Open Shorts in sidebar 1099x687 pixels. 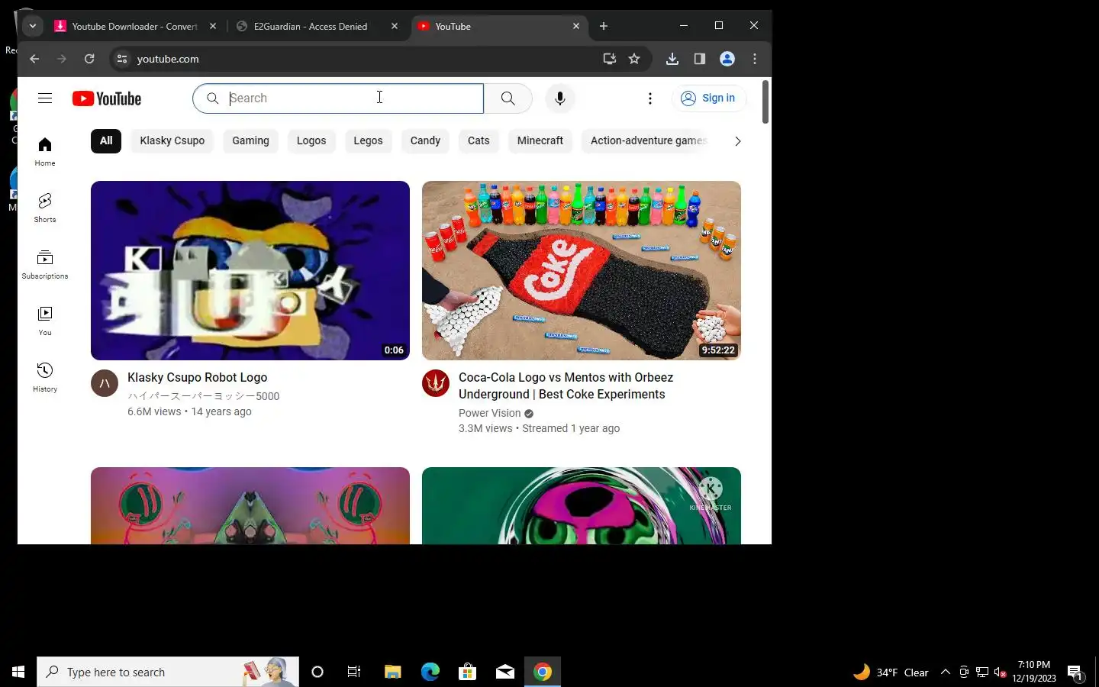45,208
